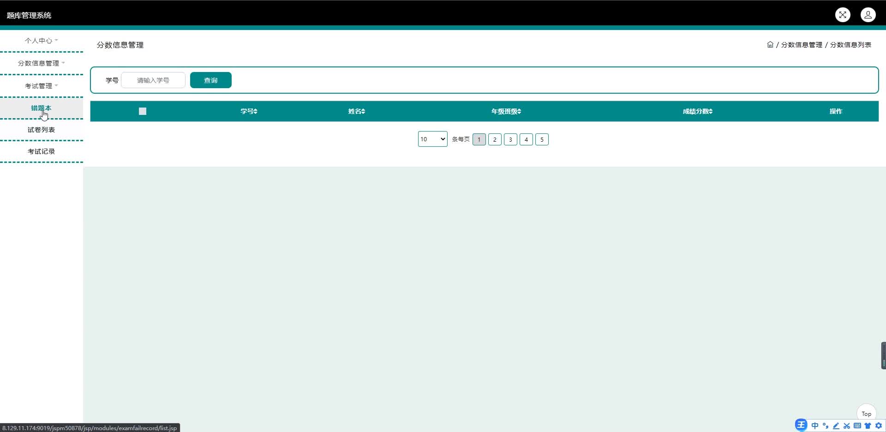Focus the 请输入学号 input field
The height and width of the screenshot is (432, 886).
click(153, 80)
